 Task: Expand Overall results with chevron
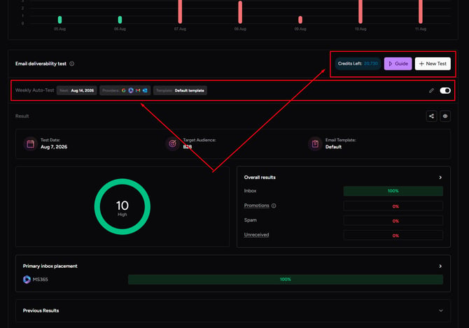[x=440, y=178]
